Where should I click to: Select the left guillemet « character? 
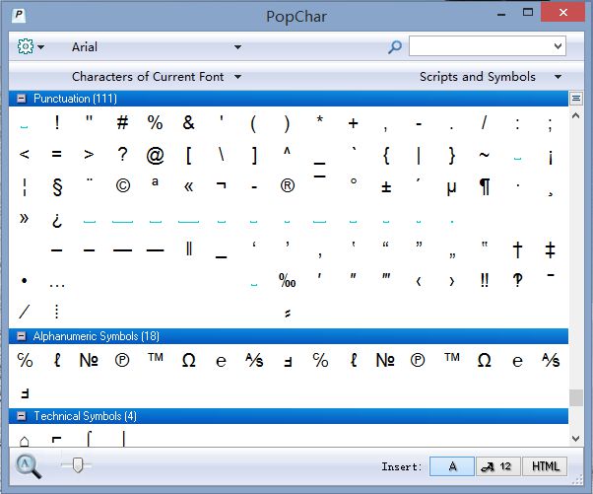point(188,186)
